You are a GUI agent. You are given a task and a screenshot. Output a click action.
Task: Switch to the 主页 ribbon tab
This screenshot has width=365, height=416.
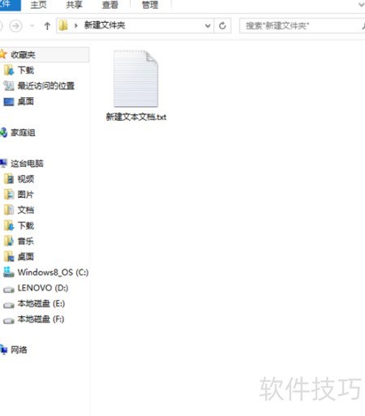[x=38, y=5]
